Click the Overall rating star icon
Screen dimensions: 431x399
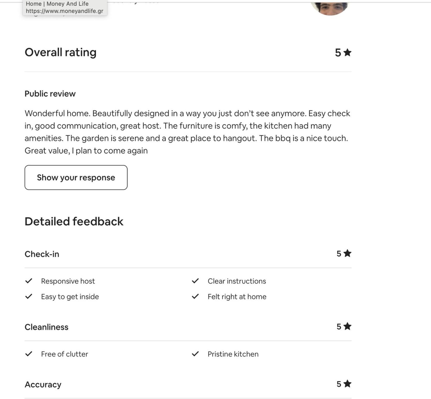coord(347,52)
